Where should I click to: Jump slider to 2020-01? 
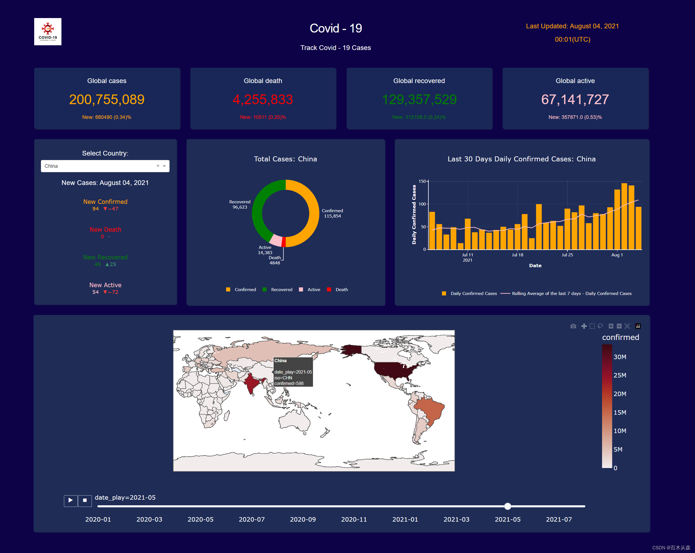(98, 519)
